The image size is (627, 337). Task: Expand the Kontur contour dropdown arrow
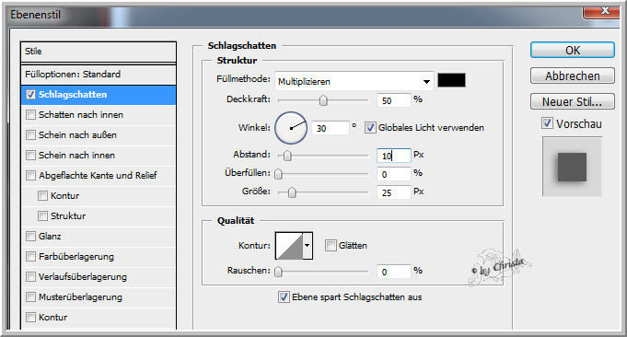tap(308, 246)
